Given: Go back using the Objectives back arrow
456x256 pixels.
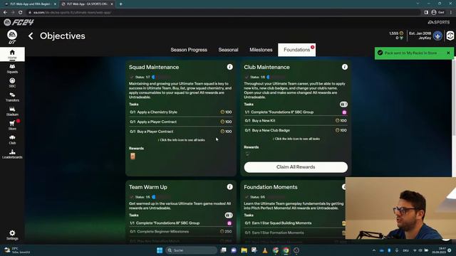Looking at the screenshot, I should coord(31,36).
